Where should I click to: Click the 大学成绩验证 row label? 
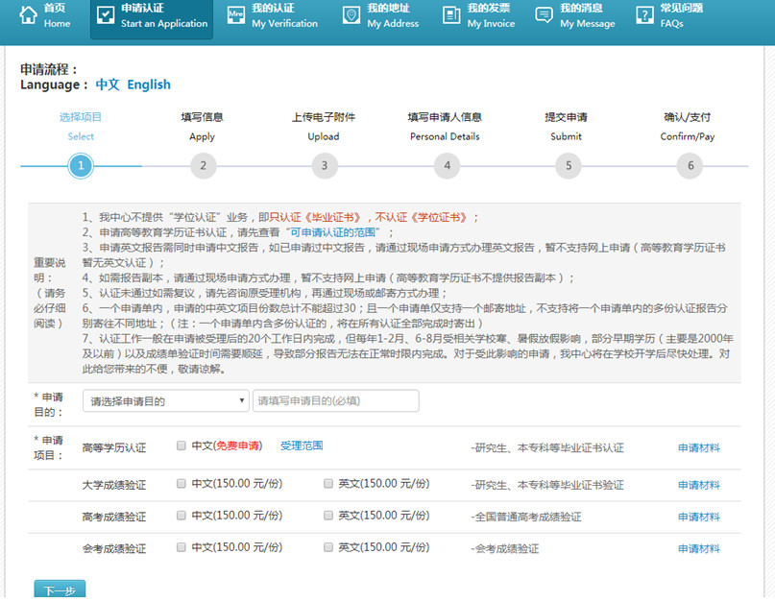click(114, 485)
